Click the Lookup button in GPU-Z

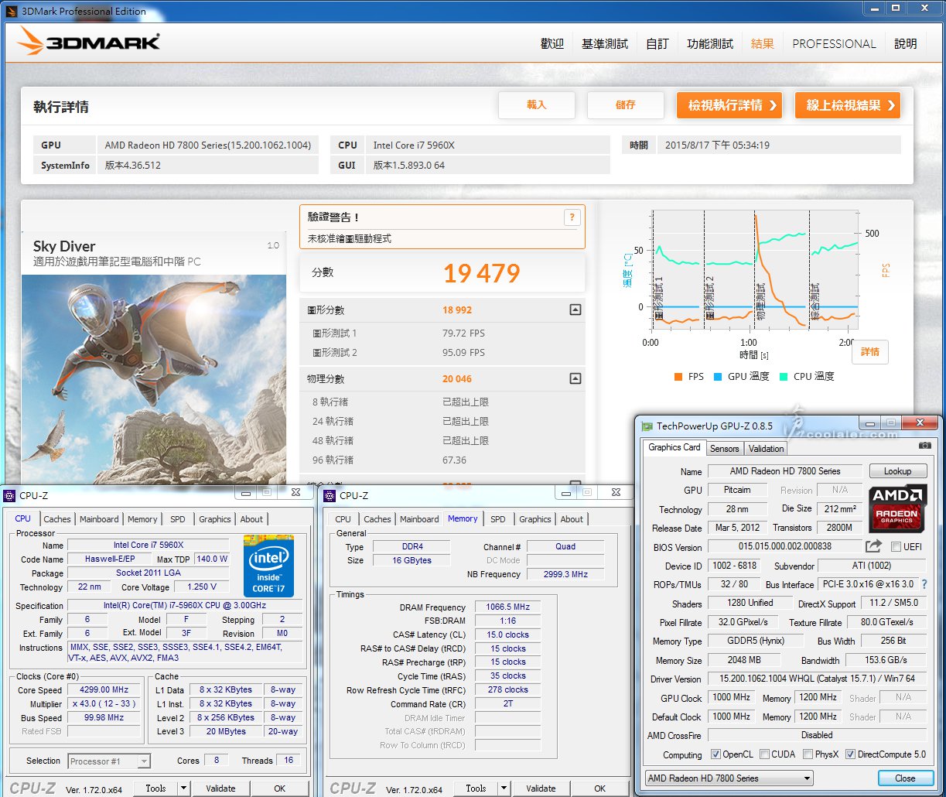897,471
